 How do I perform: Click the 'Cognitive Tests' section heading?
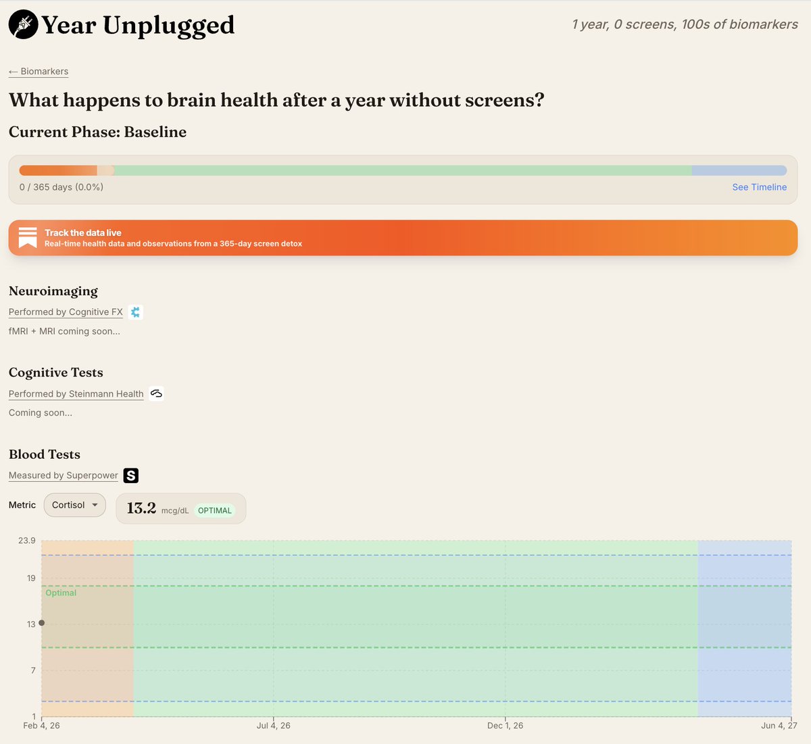(56, 373)
